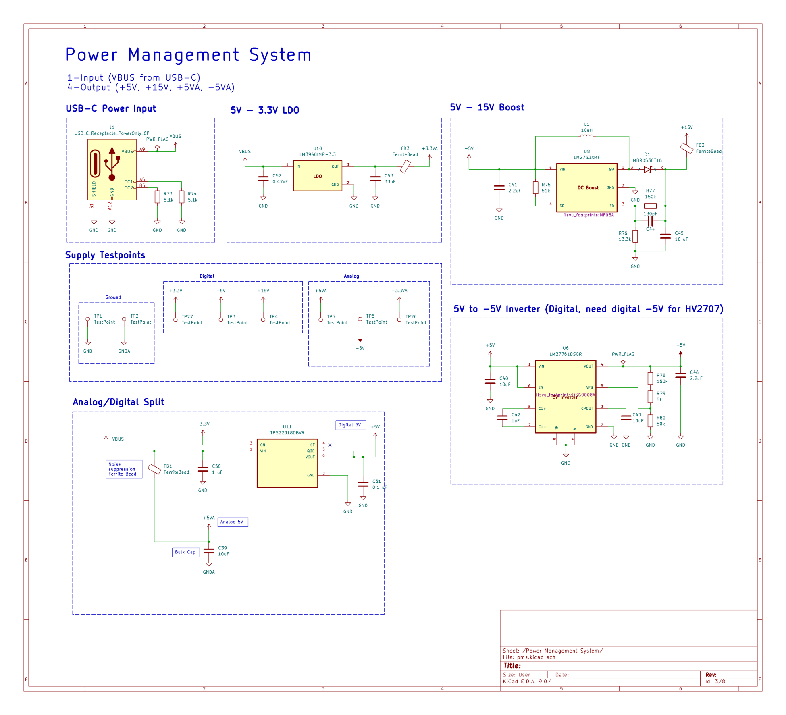Click the 4-Output description line
Screen dimensions: 786x715
[151, 87]
